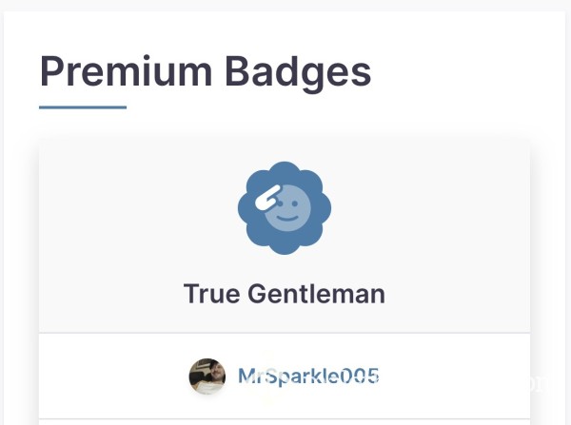Open the MrSparkle005 username link
This screenshot has height=425, width=571.
[308, 376]
